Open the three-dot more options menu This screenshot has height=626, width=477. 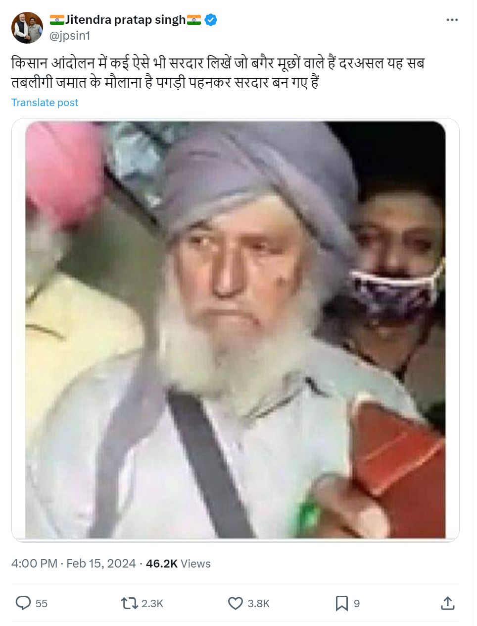[x=452, y=20]
